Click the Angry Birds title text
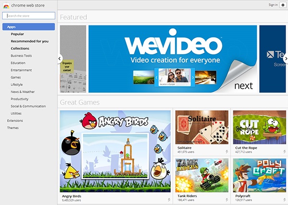Viewport: 288px width, 205px height. click(x=72, y=196)
